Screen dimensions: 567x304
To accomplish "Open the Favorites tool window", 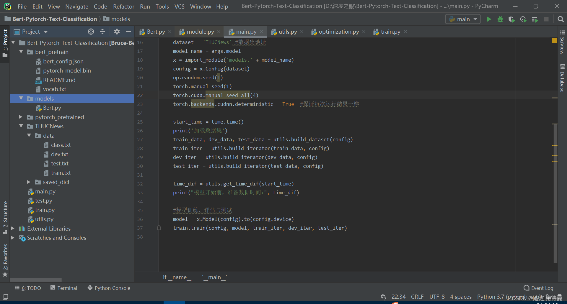I will pyautogui.click(x=5, y=261).
